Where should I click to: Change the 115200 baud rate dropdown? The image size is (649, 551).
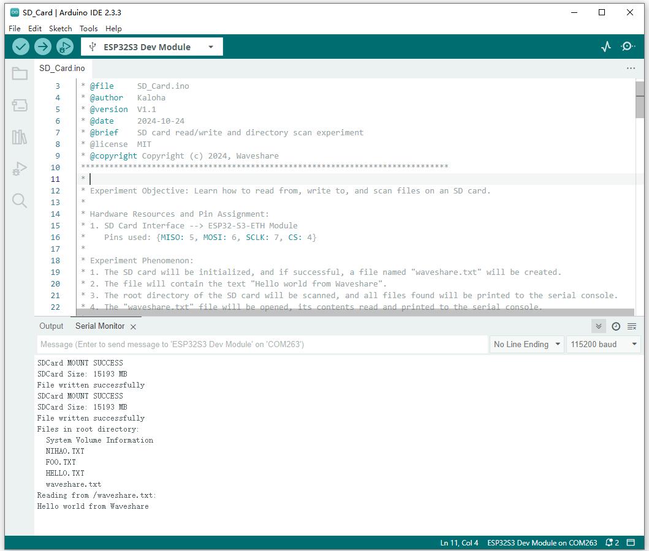(603, 344)
